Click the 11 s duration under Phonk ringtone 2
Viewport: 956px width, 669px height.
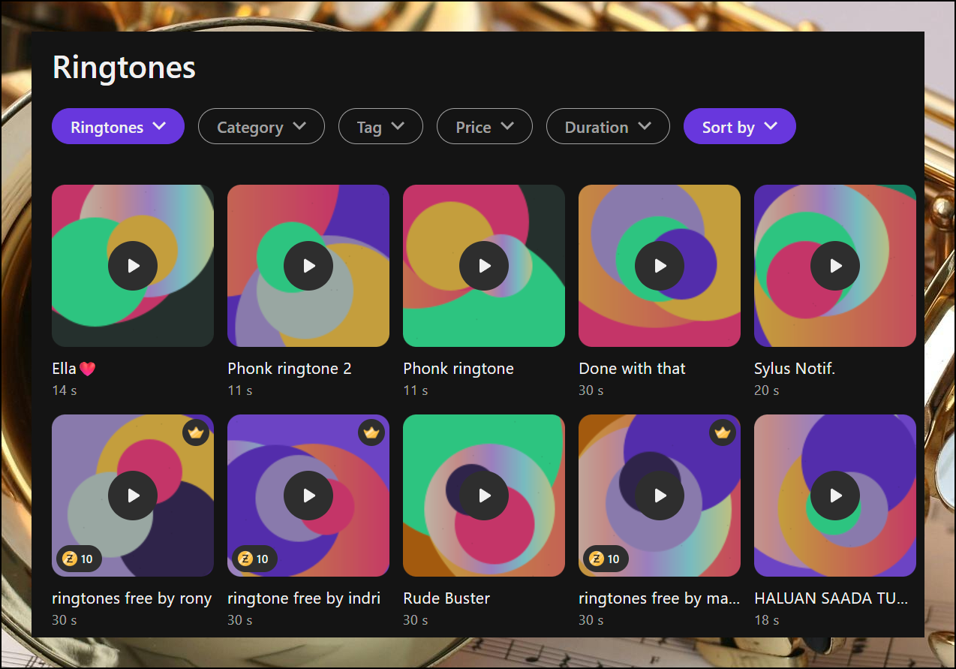tap(240, 390)
